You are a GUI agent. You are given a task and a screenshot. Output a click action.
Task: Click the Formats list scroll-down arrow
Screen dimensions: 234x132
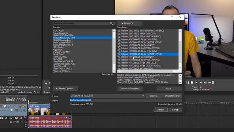click(114, 71)
